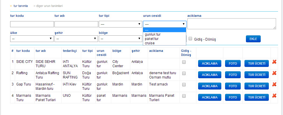Image resolution: width=283 pixels, height=115 pixels.
Task: Delete the SIDE CITY tour row
Action: (x=274, y=62)
